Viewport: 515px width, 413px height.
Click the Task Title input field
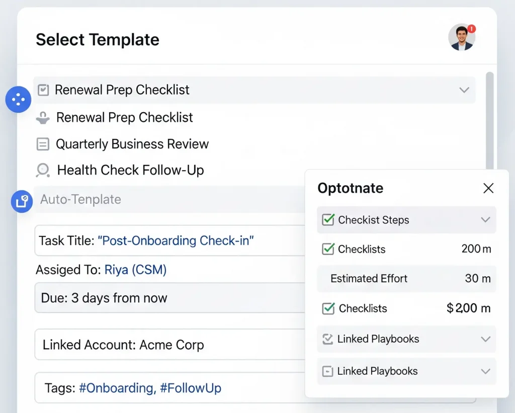pyautogui.click(x=171, y=241)
